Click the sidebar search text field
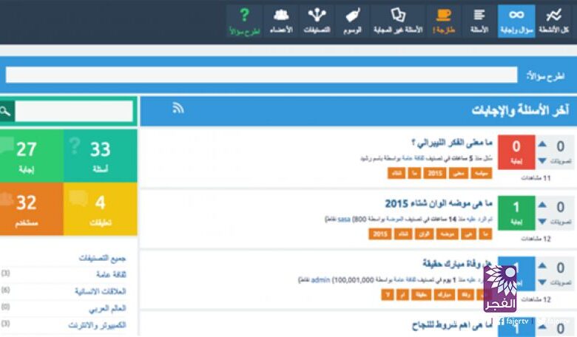The image size is (577, 337). (73, 112)
